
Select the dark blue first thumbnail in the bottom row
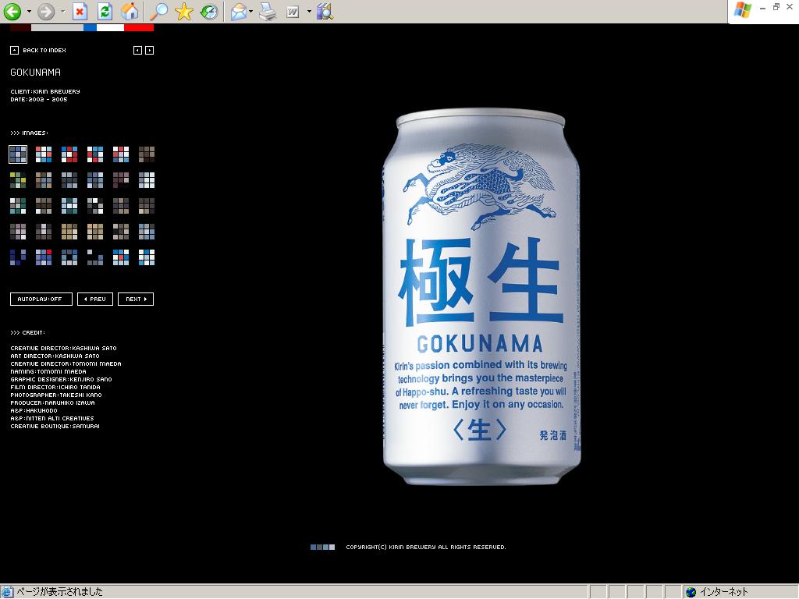(18, 257)
